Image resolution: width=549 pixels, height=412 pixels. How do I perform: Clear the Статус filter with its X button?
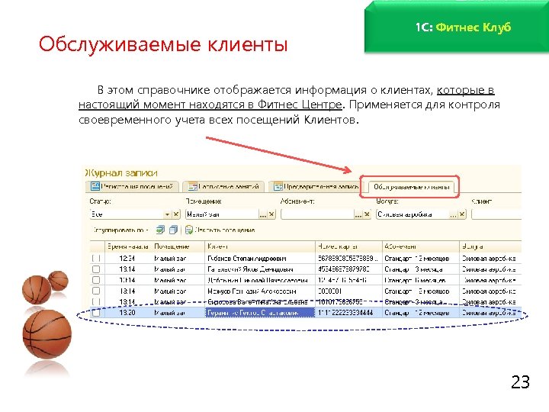click(x=176, y=214)
